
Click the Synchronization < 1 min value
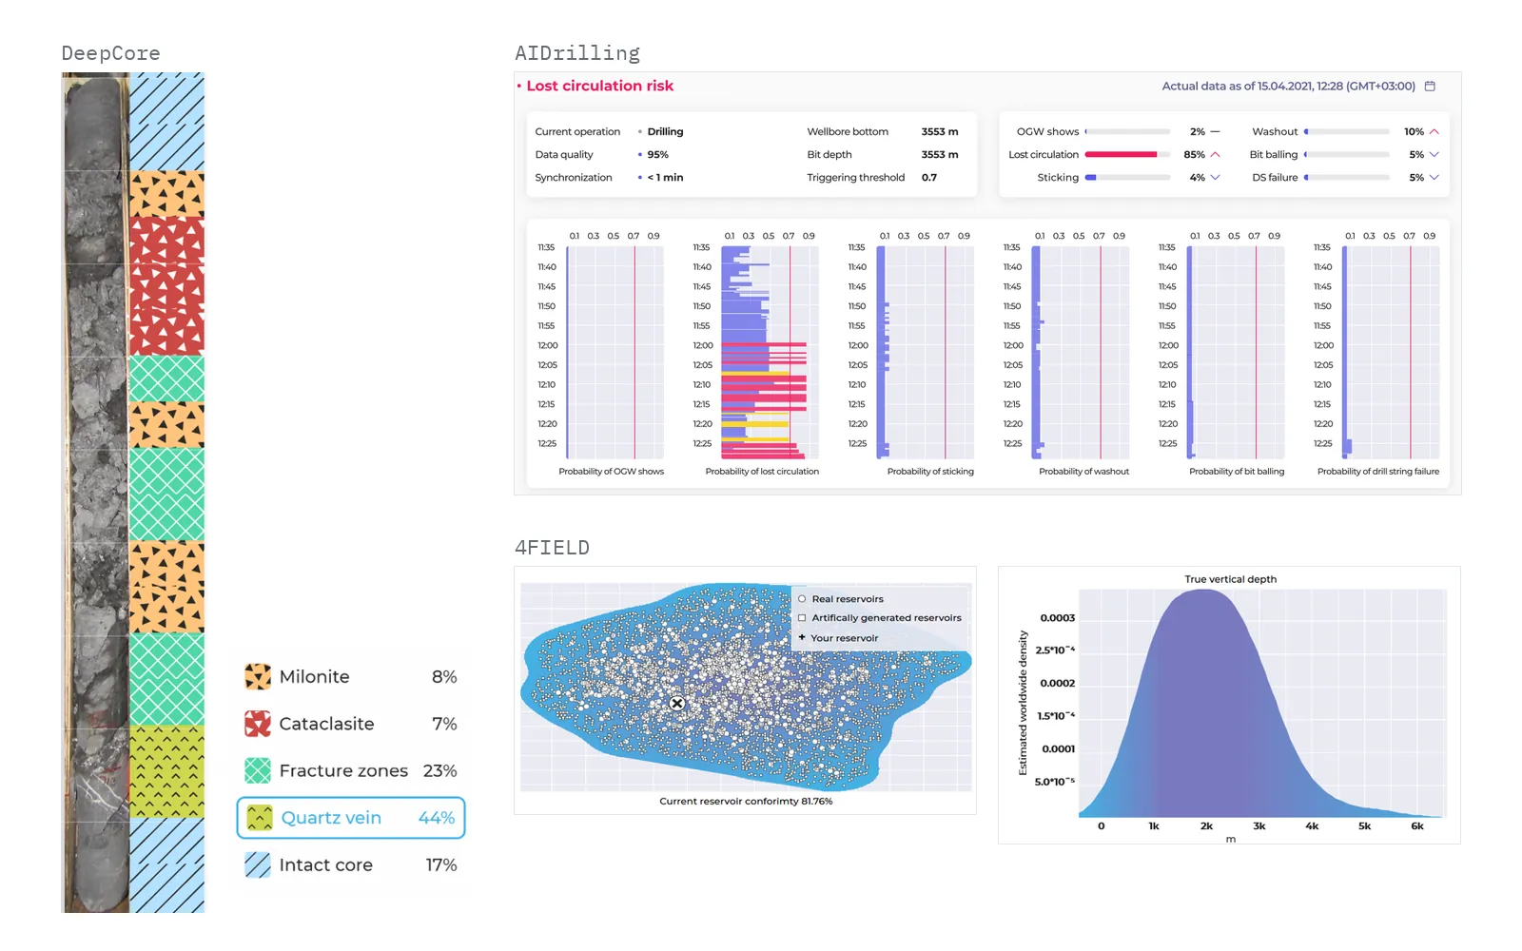665,178
